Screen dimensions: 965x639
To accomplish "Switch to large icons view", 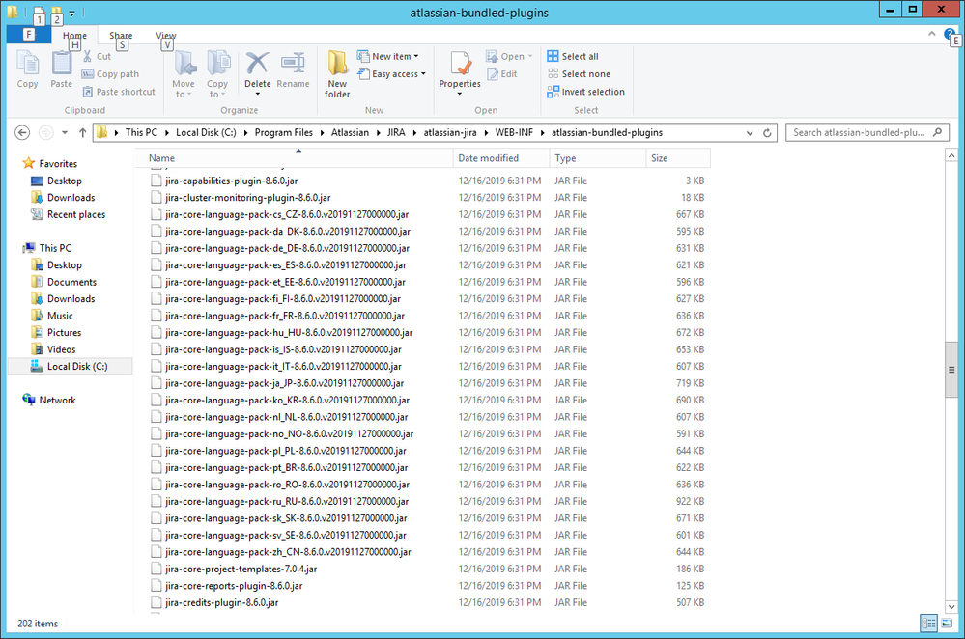I will pos(947,623).
